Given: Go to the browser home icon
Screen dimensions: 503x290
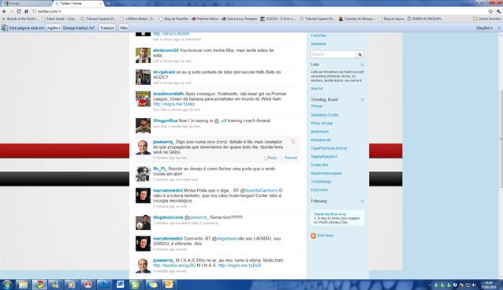Looking at the screenshot, I should (26, 11).
